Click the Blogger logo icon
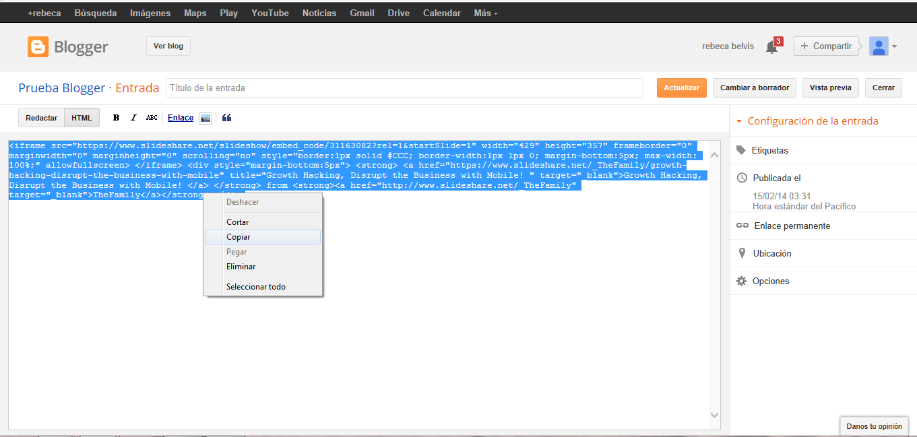The height and width of the screenshot is (437, 917). tap(38, 46)
